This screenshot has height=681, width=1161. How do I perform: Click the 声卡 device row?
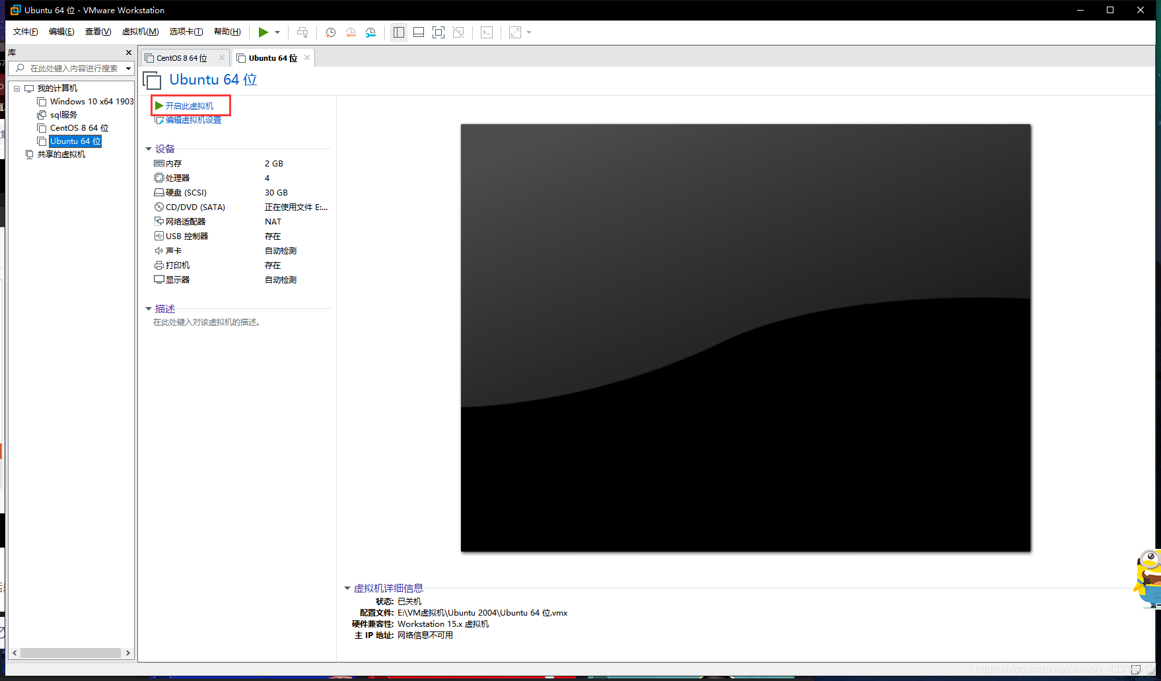[241, 251]
